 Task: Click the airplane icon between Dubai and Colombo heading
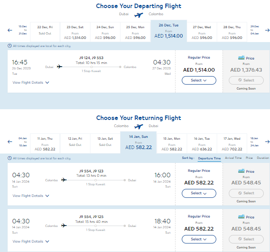(138, 15)
